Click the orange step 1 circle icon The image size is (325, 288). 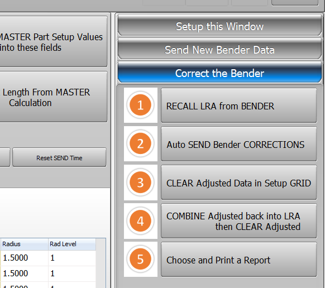(x=140, y=105)
